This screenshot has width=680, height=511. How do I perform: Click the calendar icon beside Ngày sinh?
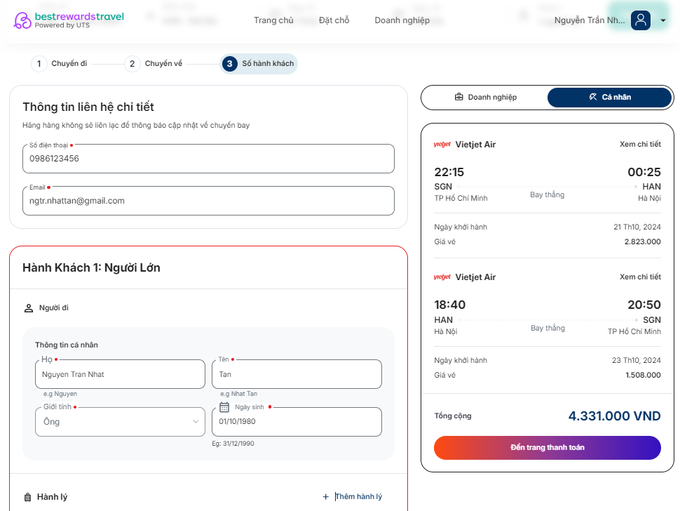point(224,407)
